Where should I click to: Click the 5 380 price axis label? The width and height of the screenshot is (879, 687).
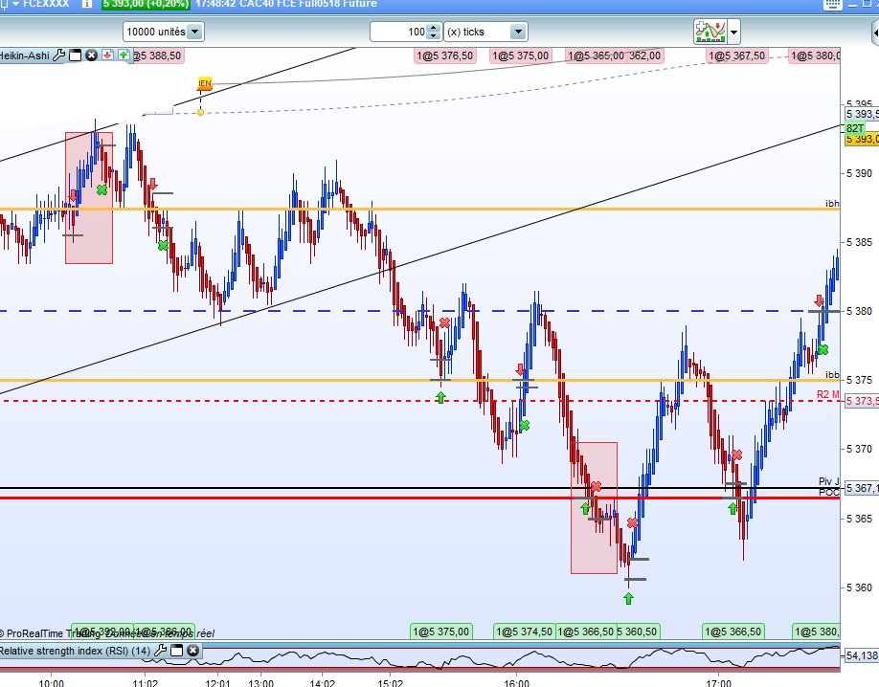859,311
